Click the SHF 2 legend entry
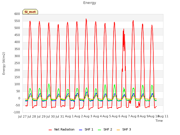Screen dimensions: 180x135 click(x=105, y=129)
